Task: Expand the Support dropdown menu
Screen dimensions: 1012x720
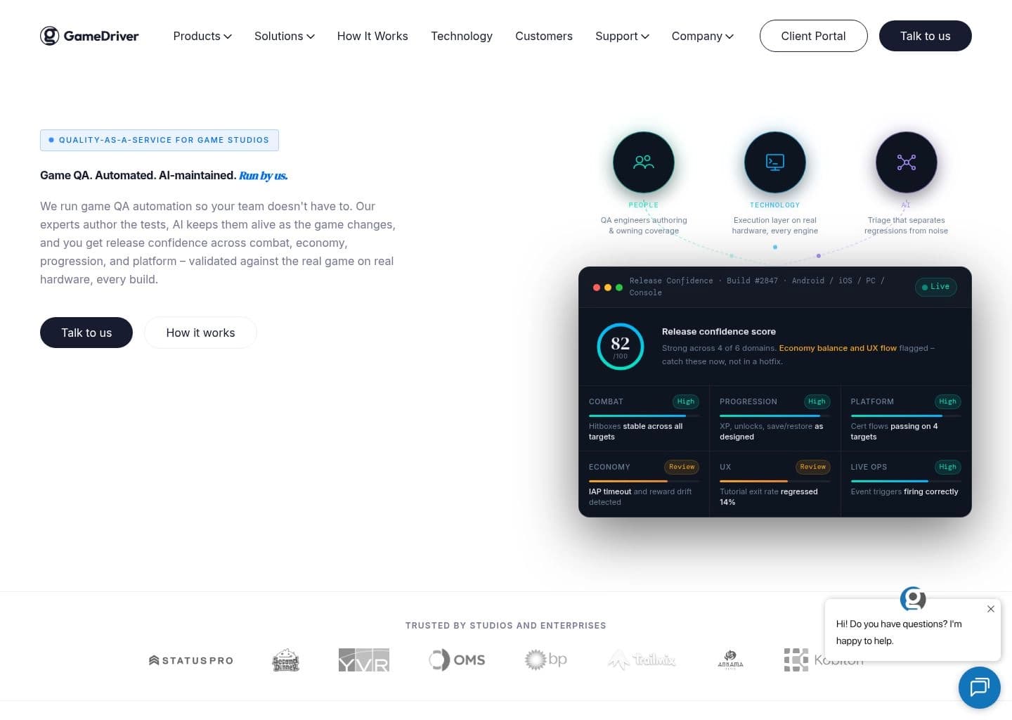Action: [x=622, y=36]
